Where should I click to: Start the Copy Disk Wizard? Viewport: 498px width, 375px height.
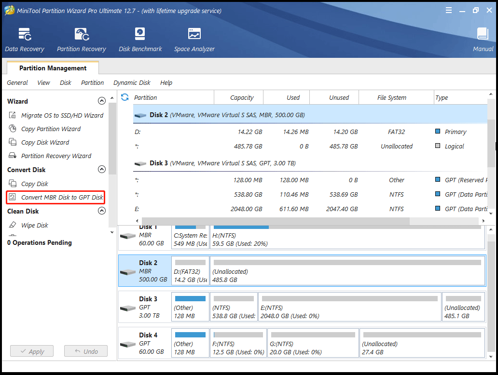45,142
